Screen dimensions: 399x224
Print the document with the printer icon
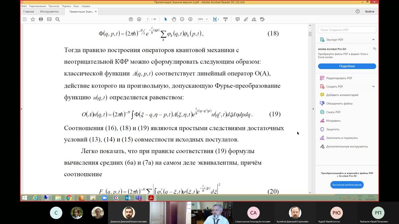pos(41,19)
